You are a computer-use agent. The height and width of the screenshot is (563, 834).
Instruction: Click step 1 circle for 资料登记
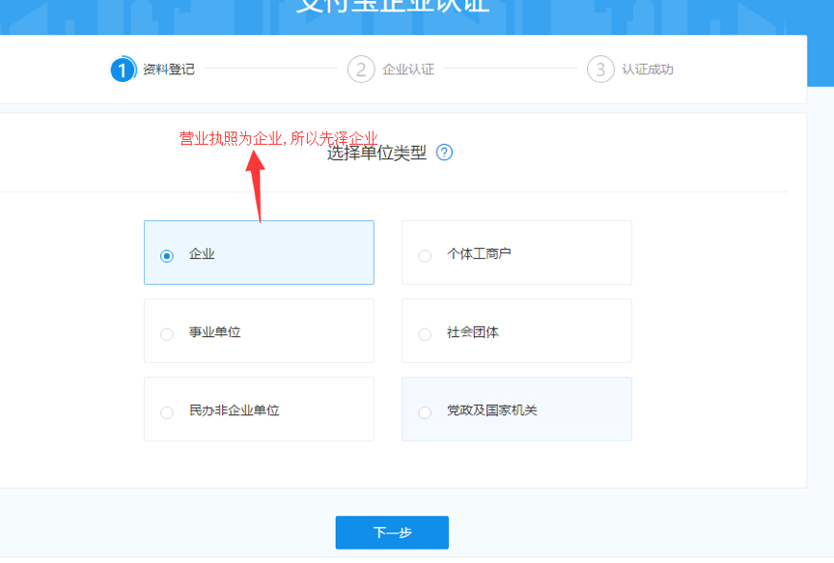pos(123,70)
